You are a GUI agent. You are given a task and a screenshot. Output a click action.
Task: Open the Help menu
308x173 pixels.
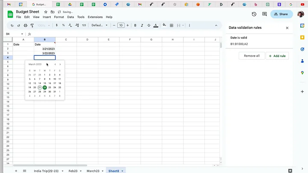109,17
